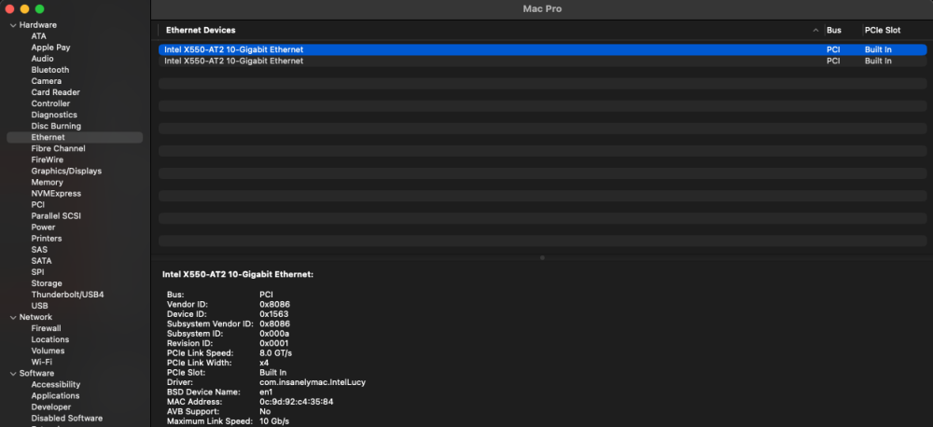Open Card Reader information

coord(55,92)
